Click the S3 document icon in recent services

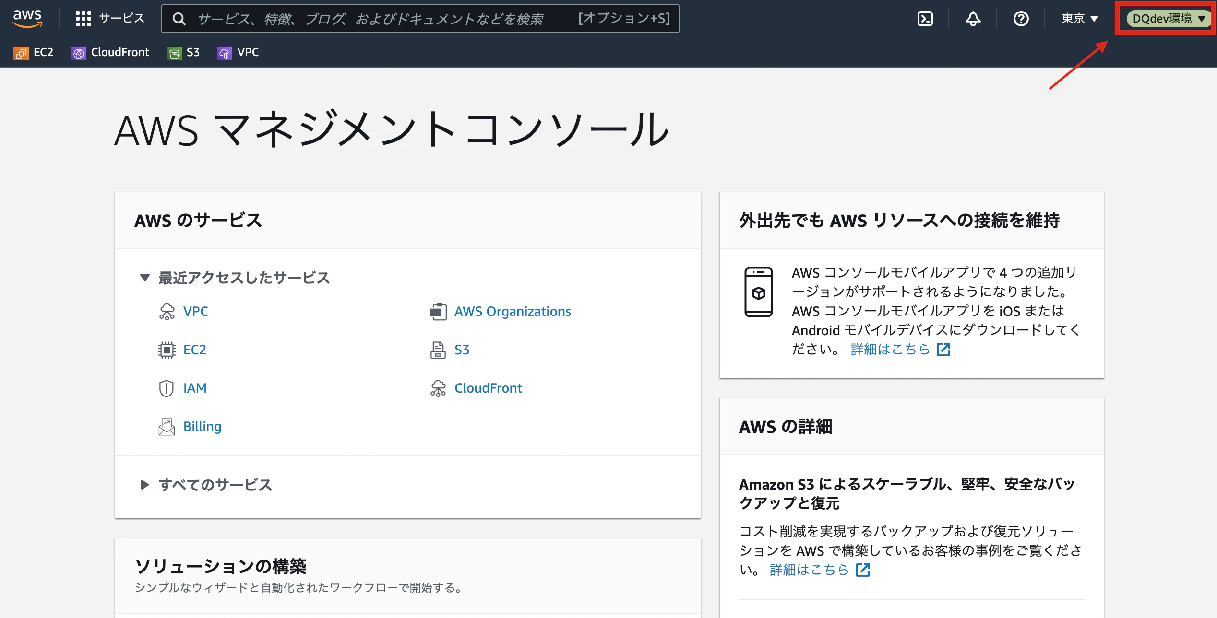[438, 350]
